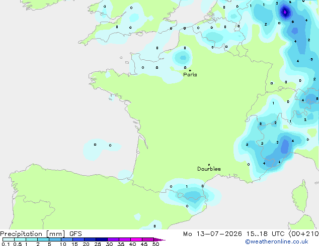This screenshot has height=246, width=319.
Task: Click the legend label '10'
Action: (63, 244)
